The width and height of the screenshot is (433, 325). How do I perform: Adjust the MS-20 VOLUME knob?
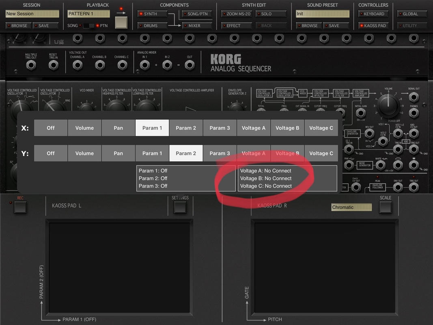[x=388, y=105]
